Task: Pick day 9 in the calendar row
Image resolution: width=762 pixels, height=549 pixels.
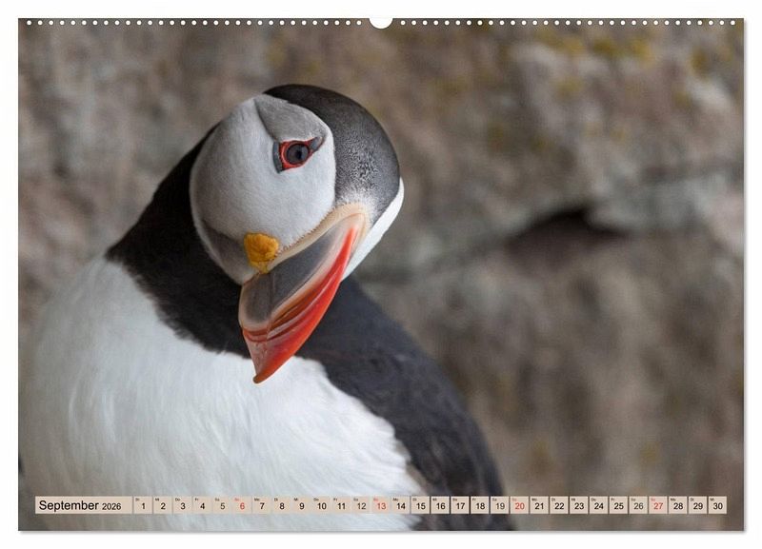Action: (x=302, y=505)
